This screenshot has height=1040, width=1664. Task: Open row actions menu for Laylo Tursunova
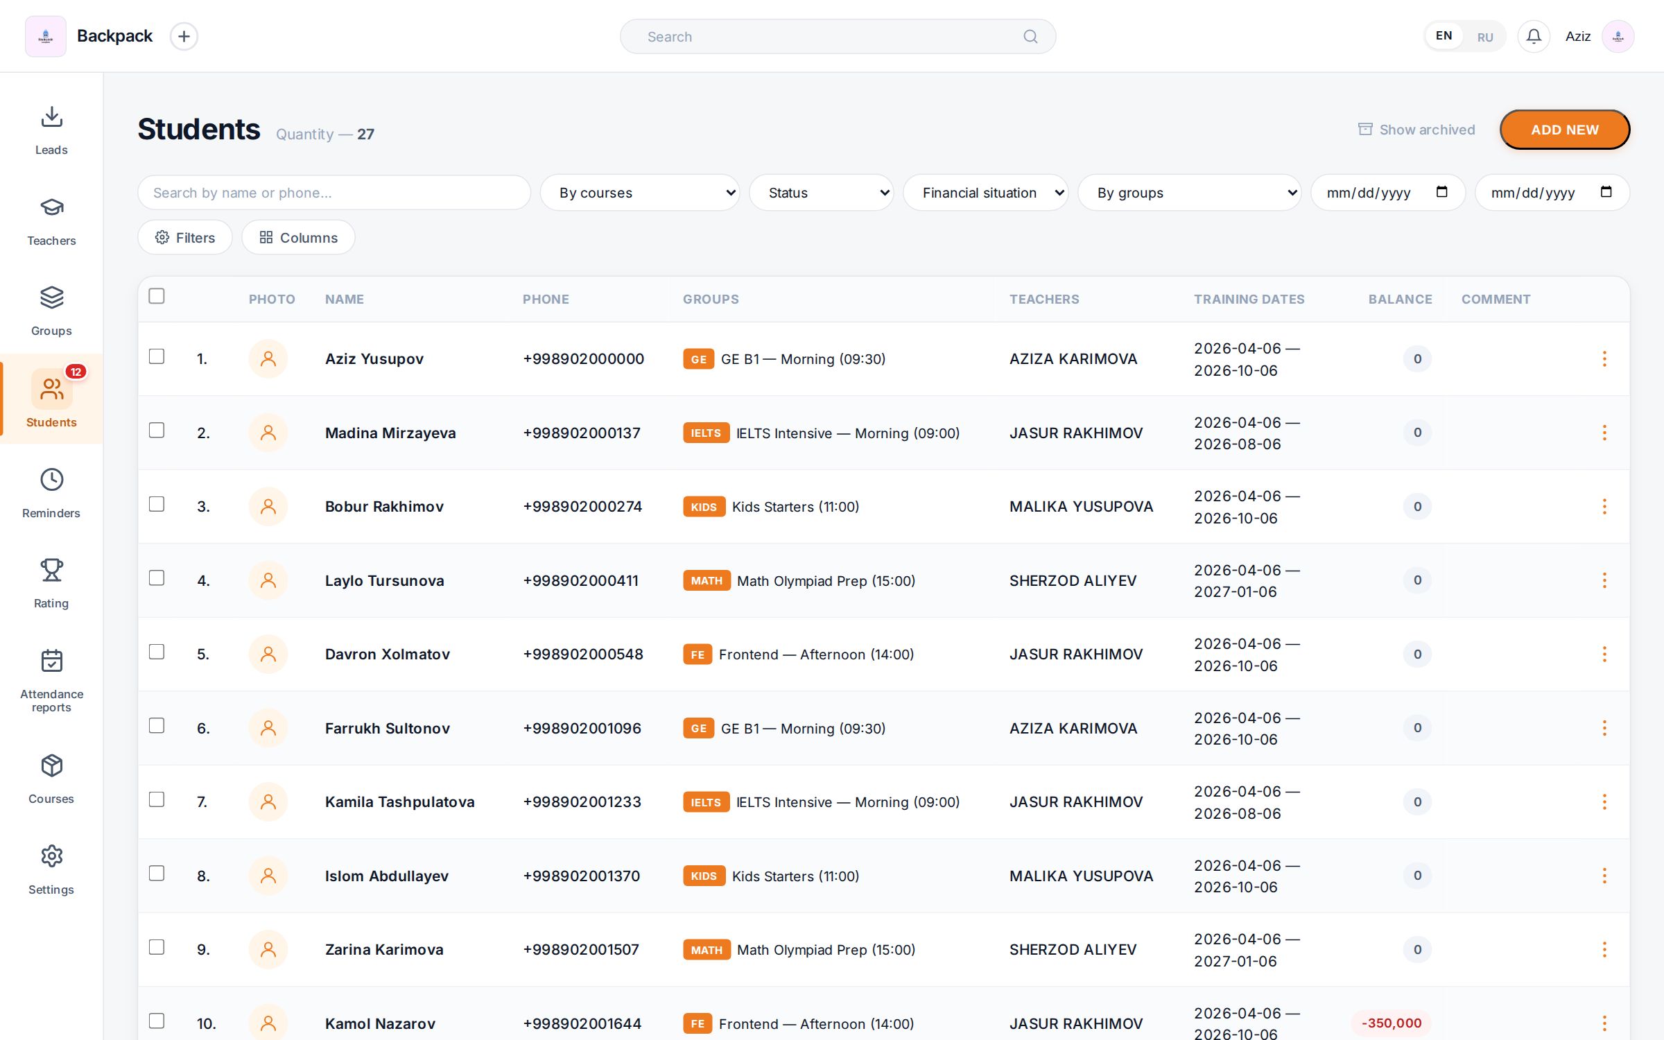point(1604,580)
